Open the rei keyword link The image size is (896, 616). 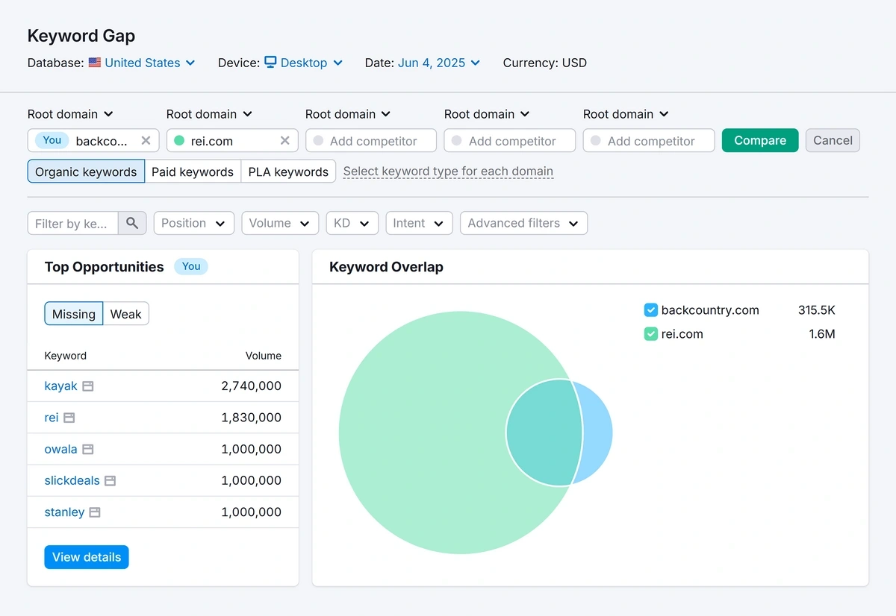pos(52,418)
